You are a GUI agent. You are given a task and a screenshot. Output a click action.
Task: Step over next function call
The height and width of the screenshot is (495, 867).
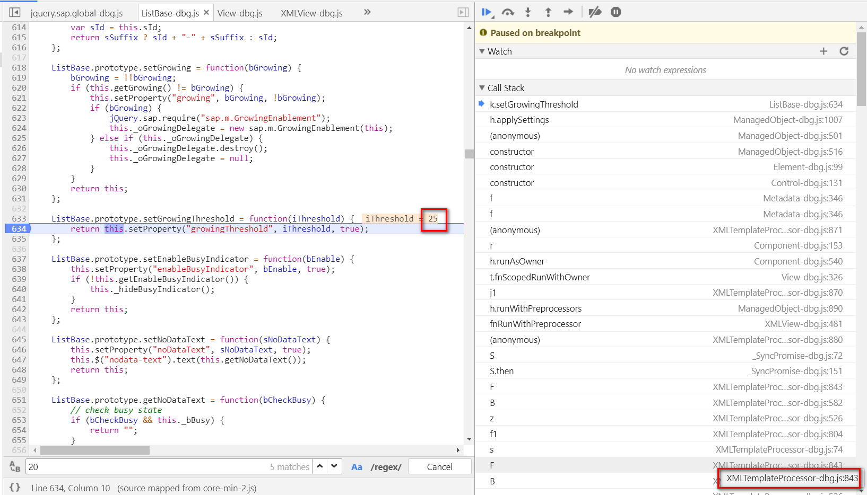pyautogui.click(x=508, y=12)
